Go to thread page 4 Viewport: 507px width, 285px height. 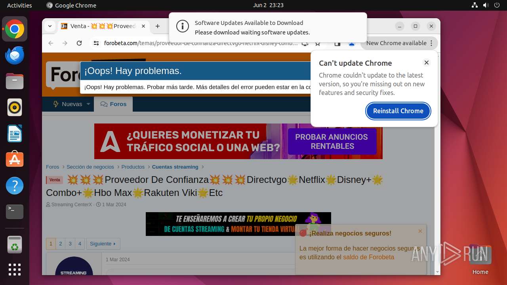point(80,244)
